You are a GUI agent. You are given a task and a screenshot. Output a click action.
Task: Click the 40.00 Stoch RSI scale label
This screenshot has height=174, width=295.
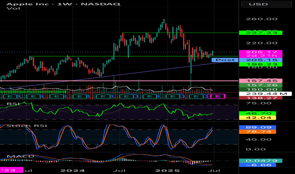(259, 140)
